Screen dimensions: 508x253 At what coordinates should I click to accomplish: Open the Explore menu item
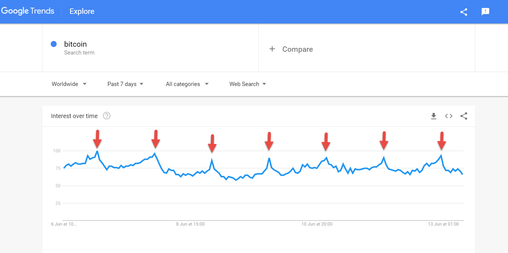[x=82, y=11]
